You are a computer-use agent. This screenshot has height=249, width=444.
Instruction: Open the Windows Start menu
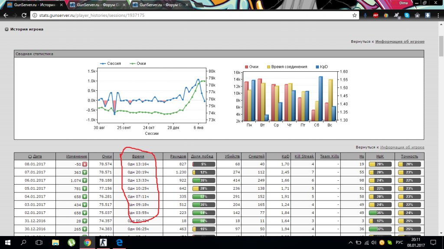pyautogui.click(x=7, y=243)
